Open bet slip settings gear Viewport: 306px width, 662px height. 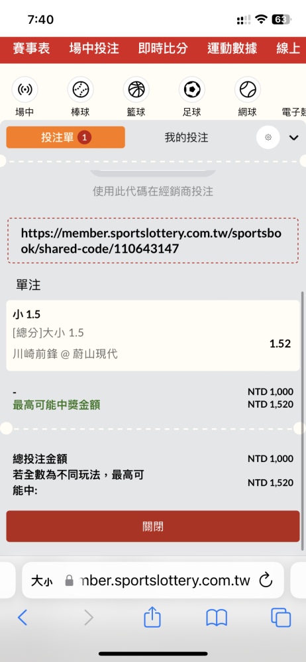click(268, 137)
